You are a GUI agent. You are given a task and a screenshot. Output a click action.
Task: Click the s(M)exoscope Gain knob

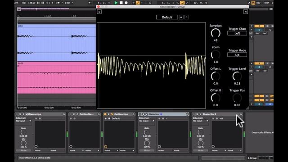pyautogui.click(x=23, y=132)
